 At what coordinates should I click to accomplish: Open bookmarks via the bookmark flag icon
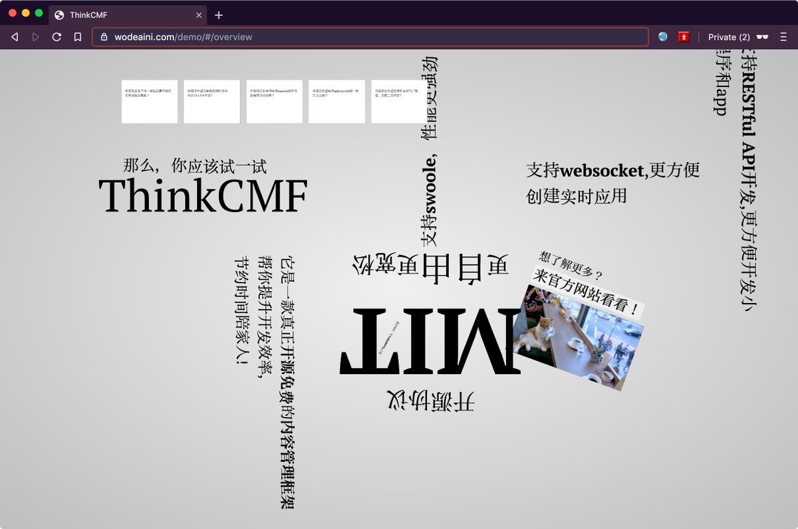(x=76, y=37)
